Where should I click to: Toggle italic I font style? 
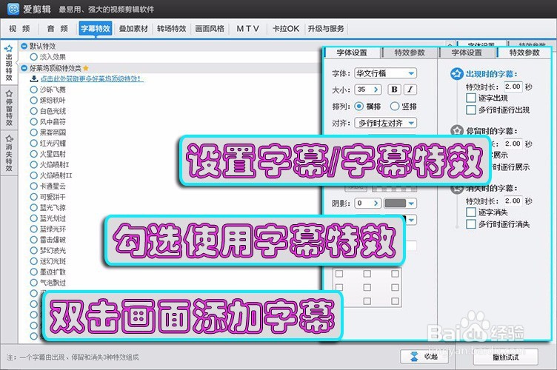coord(410,90)
